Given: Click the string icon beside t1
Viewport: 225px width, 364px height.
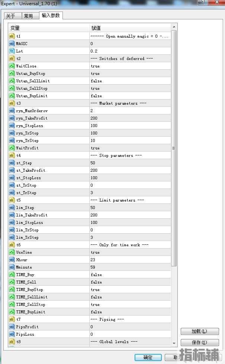Looking at the screenshot, I should point(12,36).
